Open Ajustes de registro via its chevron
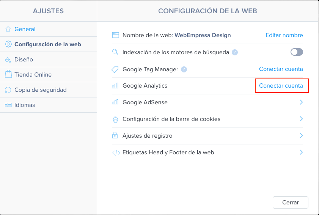 click(x=301, y=135)
